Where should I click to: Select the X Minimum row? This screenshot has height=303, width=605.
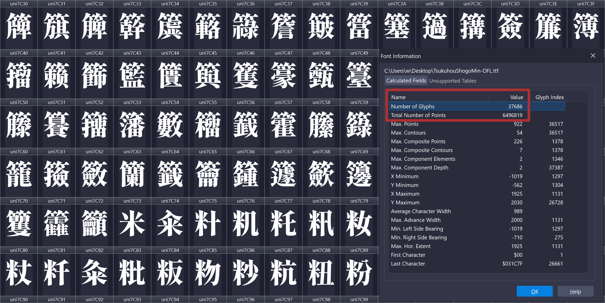click(x=477, y=176)
